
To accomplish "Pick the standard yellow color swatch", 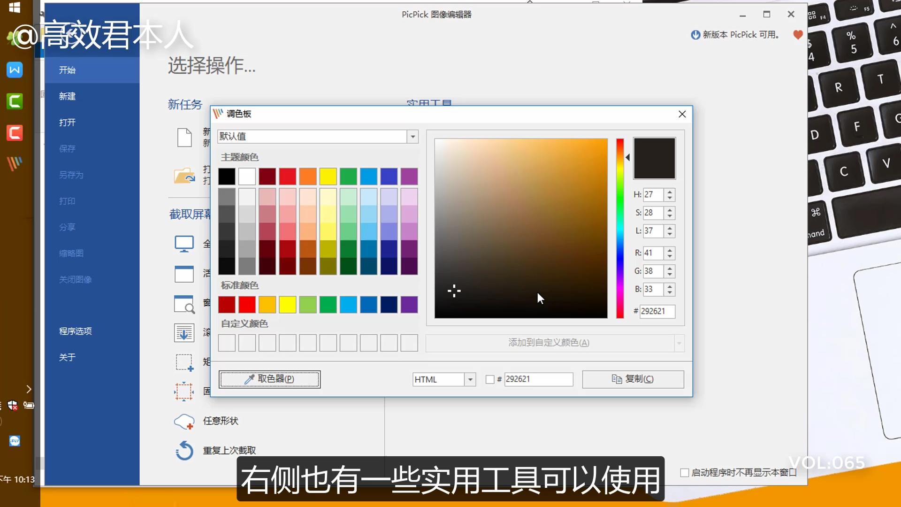I will [x=288, y=305].
